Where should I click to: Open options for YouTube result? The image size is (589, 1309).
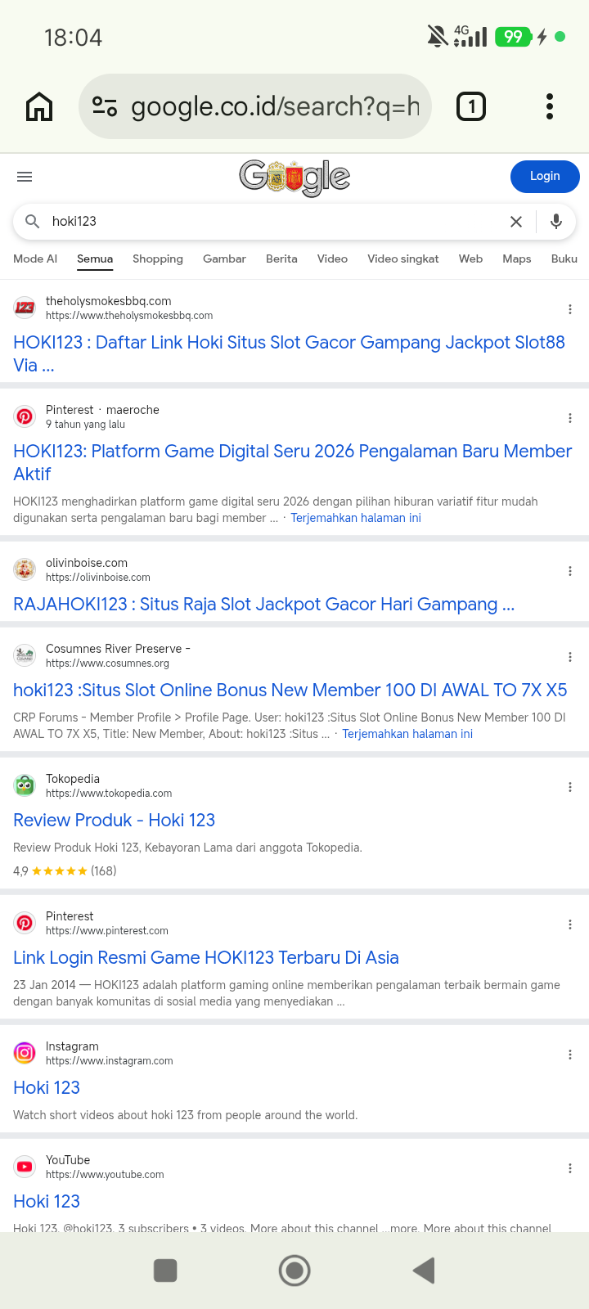(x=570, y=1168)
